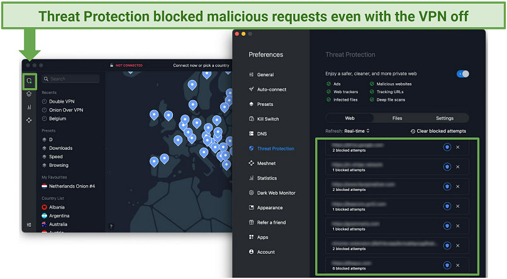The height and width of the screenshot is (279, 507).
Task: Click the General preferences icon
Action: pos(251,74)
